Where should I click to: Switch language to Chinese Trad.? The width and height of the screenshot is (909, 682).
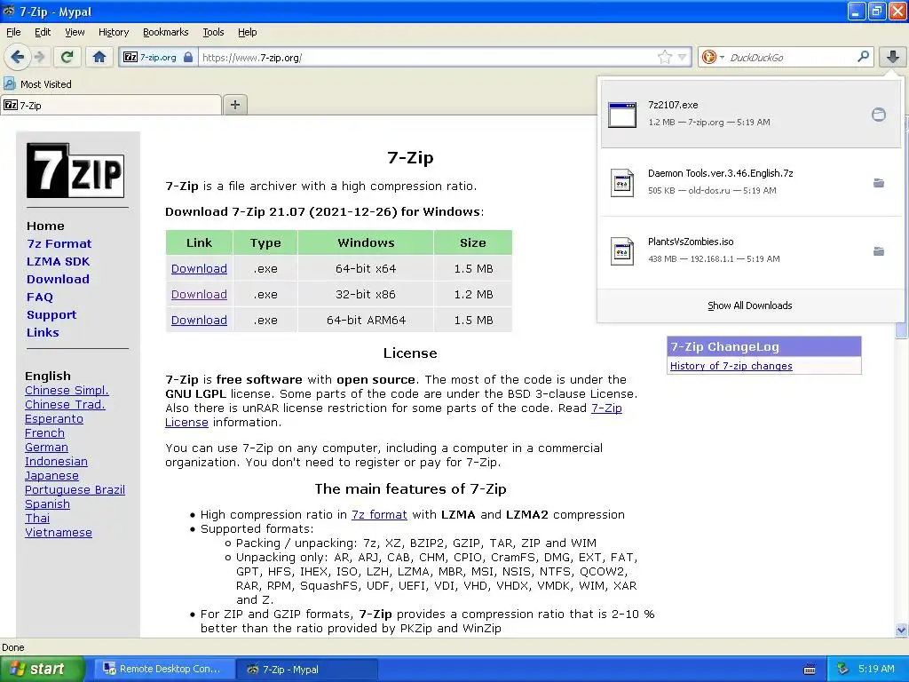65,404
